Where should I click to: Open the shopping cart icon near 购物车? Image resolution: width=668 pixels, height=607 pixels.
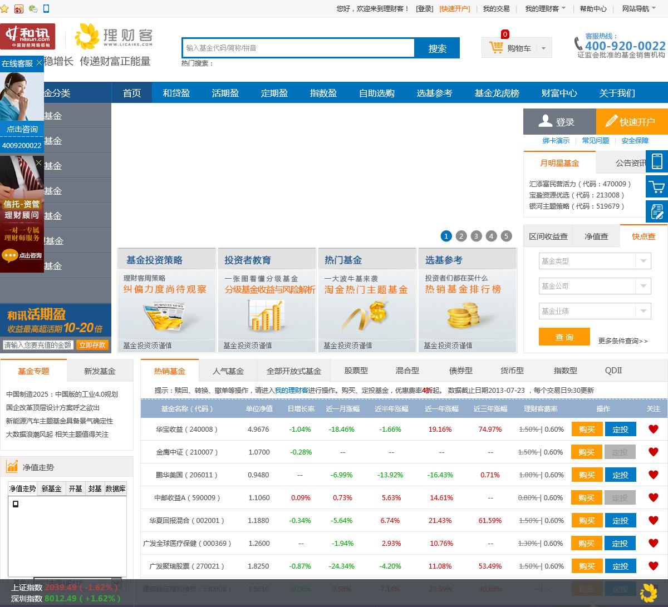[x=496, y=48]
